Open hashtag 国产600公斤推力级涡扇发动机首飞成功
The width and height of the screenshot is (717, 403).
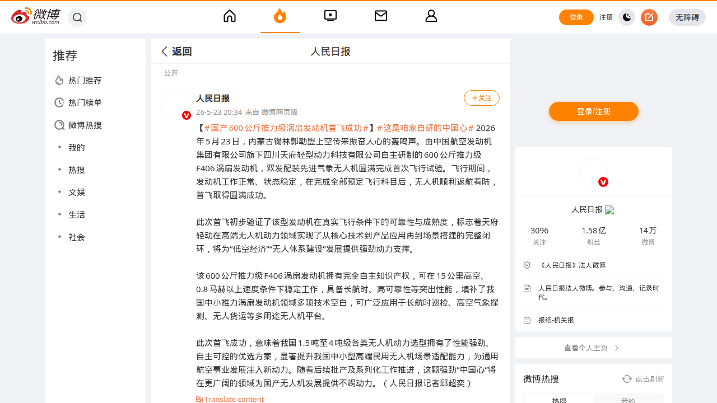(x=286, y=128)
